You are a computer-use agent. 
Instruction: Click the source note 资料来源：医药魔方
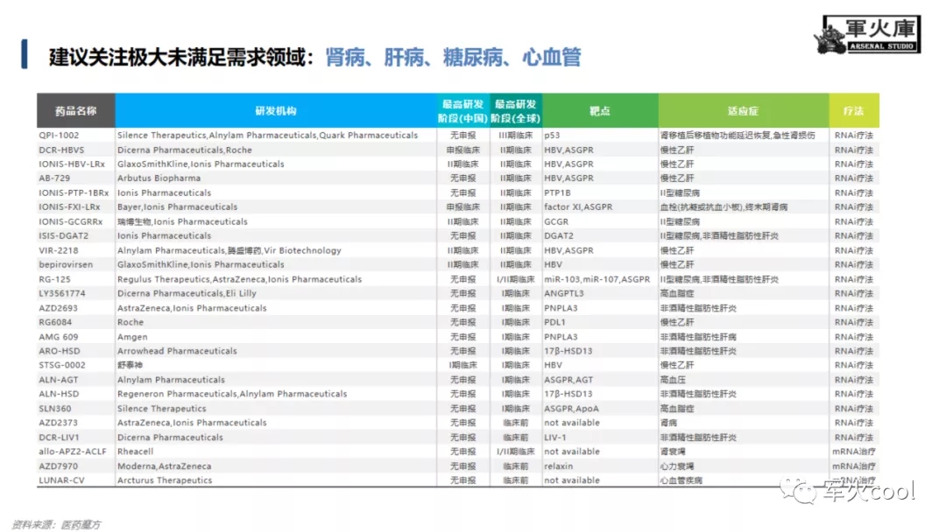(x=57, y=525)
